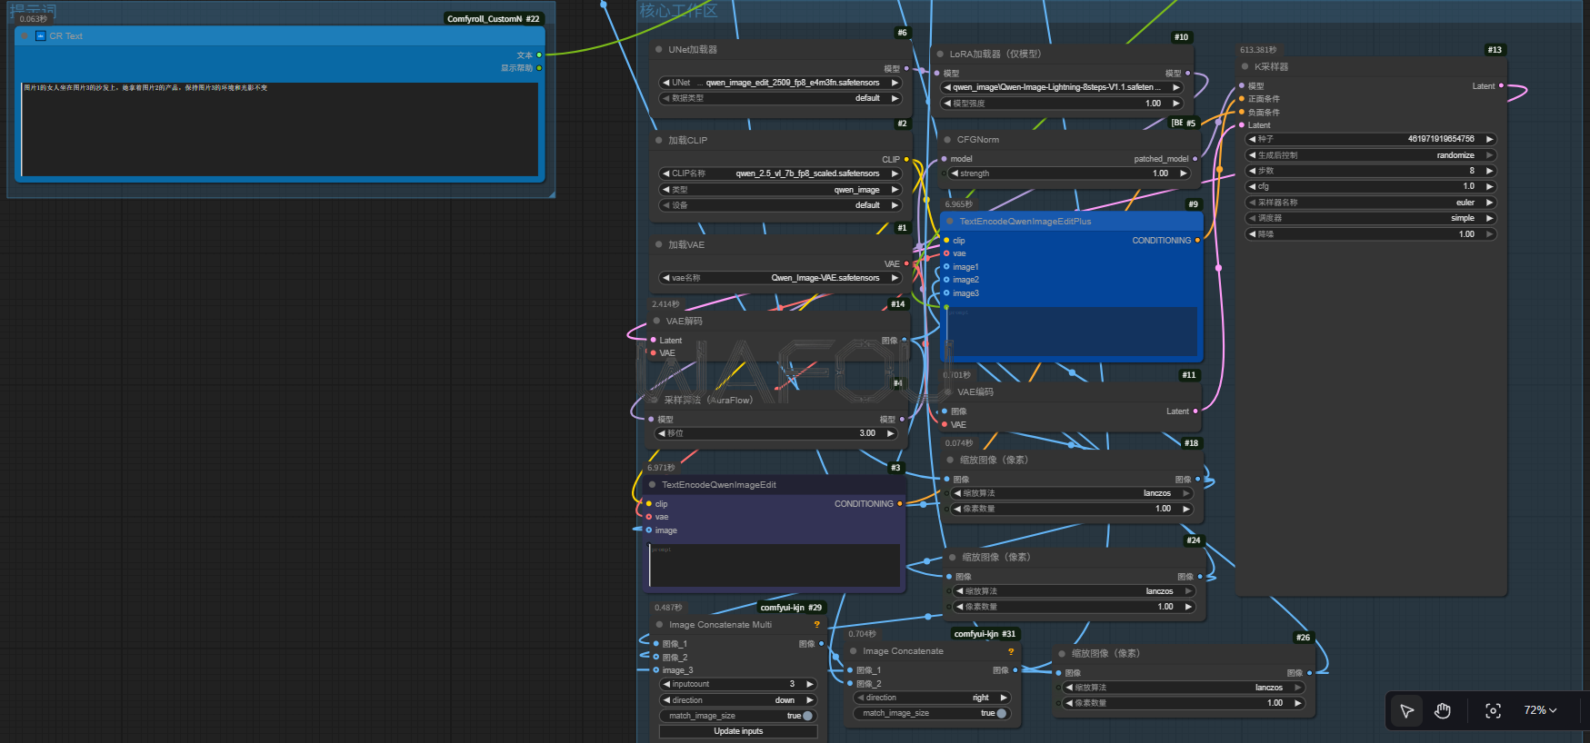
Task: Switch to the hand pan tool
Action: pyautogui.click(x=1443, y=710)
